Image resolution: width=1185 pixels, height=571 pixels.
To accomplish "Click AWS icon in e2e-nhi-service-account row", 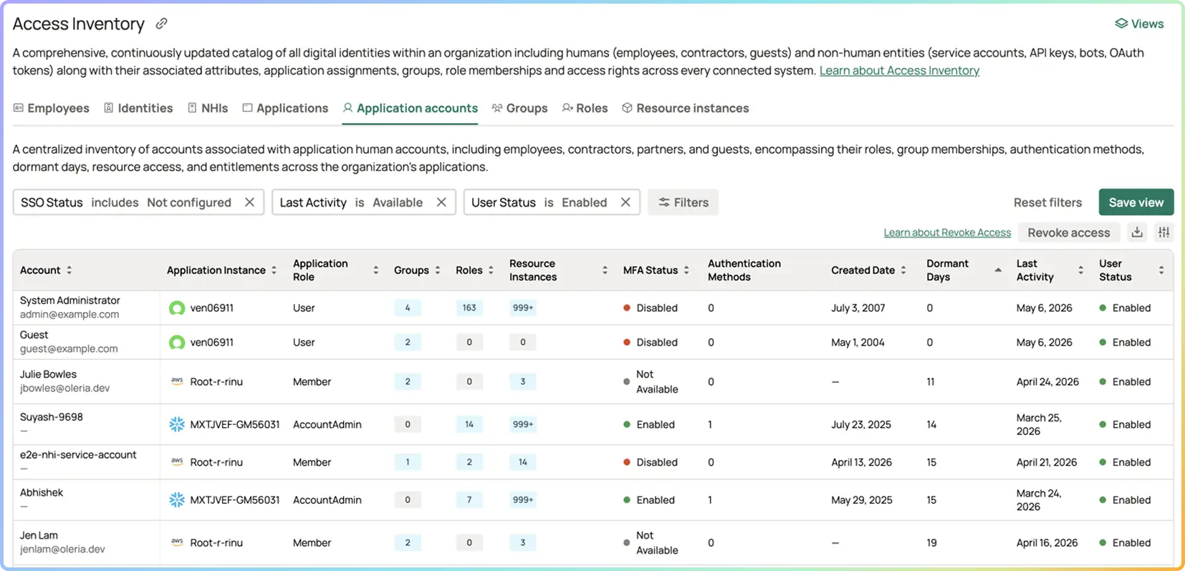I will pyautogui.click(x=177, y=462).
